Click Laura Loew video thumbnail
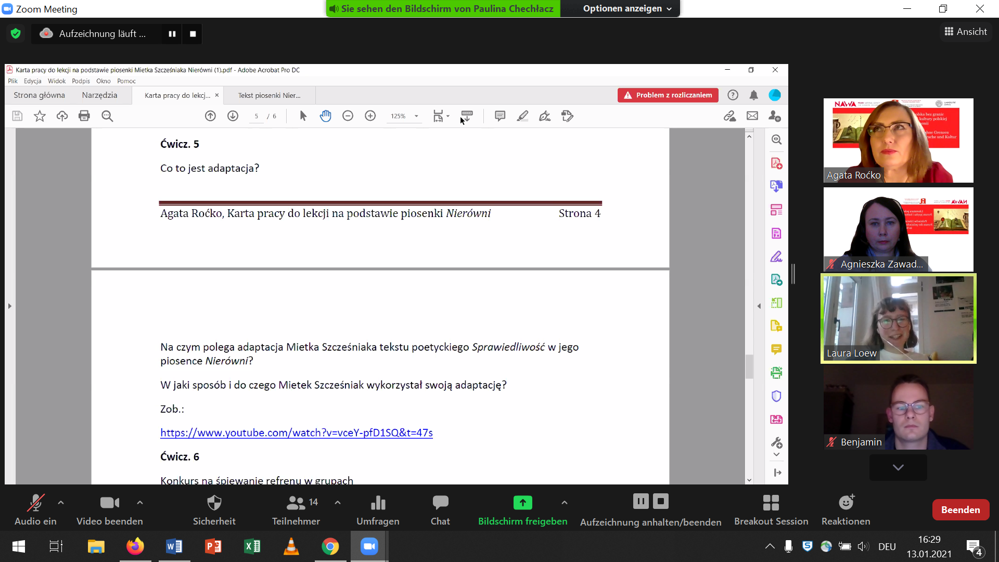The height and width of the screenshot is (562, 999). (898, 318)
